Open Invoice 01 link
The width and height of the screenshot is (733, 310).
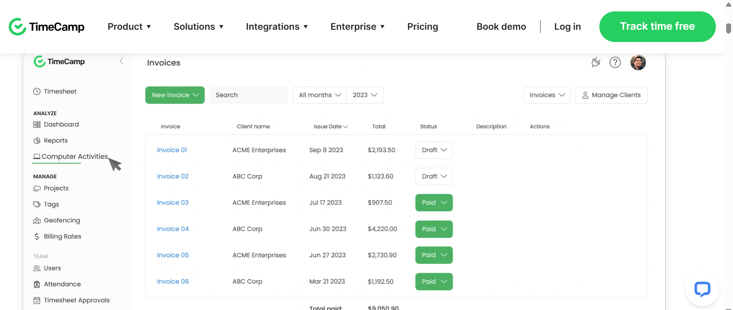[x=172, y=150]
